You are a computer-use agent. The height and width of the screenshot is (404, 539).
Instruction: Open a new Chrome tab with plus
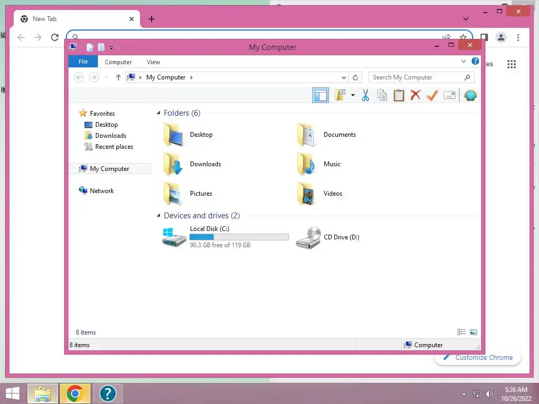[151, 19]
